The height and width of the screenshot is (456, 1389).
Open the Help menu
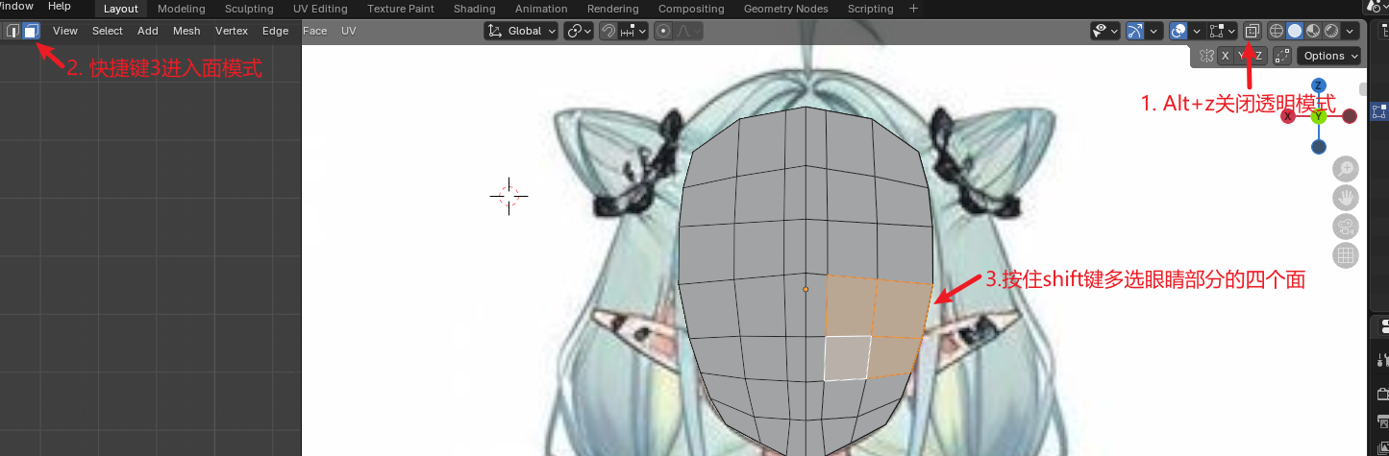coord(60,7)
